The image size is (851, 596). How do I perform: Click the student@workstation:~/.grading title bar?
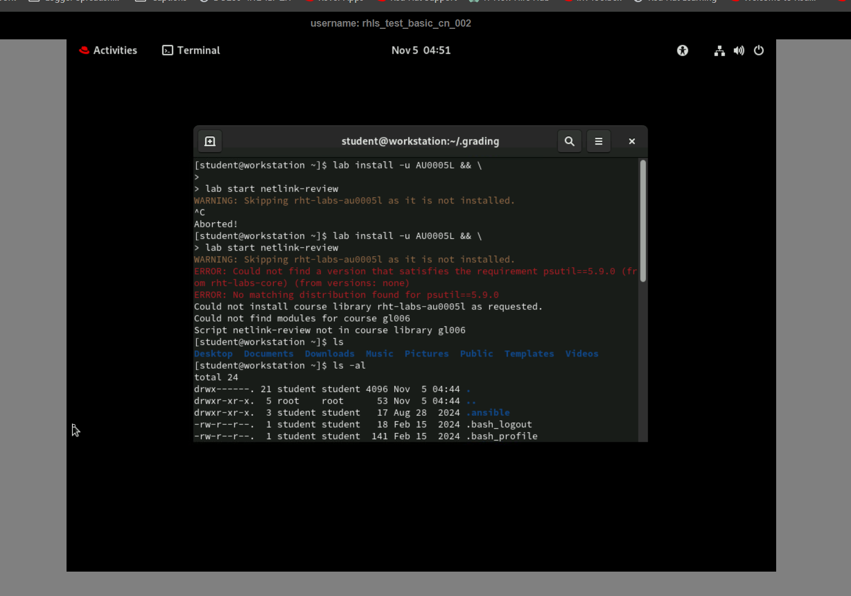(420, 141)
